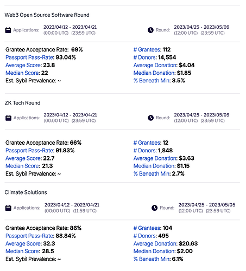Select the Climate Solutions round heading
Image resolution: width=246 pixels, height=271 pixels.
coord(26,192)
